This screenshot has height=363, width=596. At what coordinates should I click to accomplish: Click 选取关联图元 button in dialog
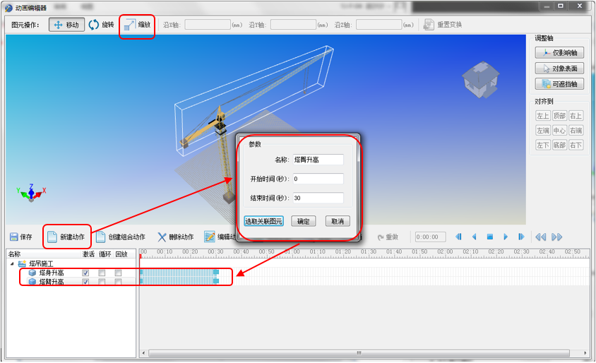pos(264,221)
